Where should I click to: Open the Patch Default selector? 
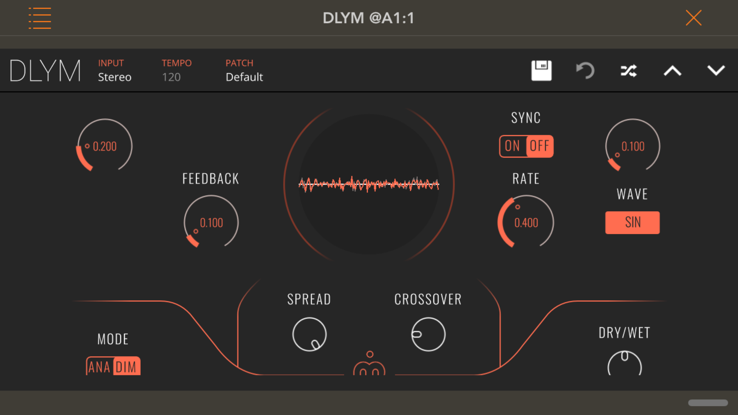point(244,77)
